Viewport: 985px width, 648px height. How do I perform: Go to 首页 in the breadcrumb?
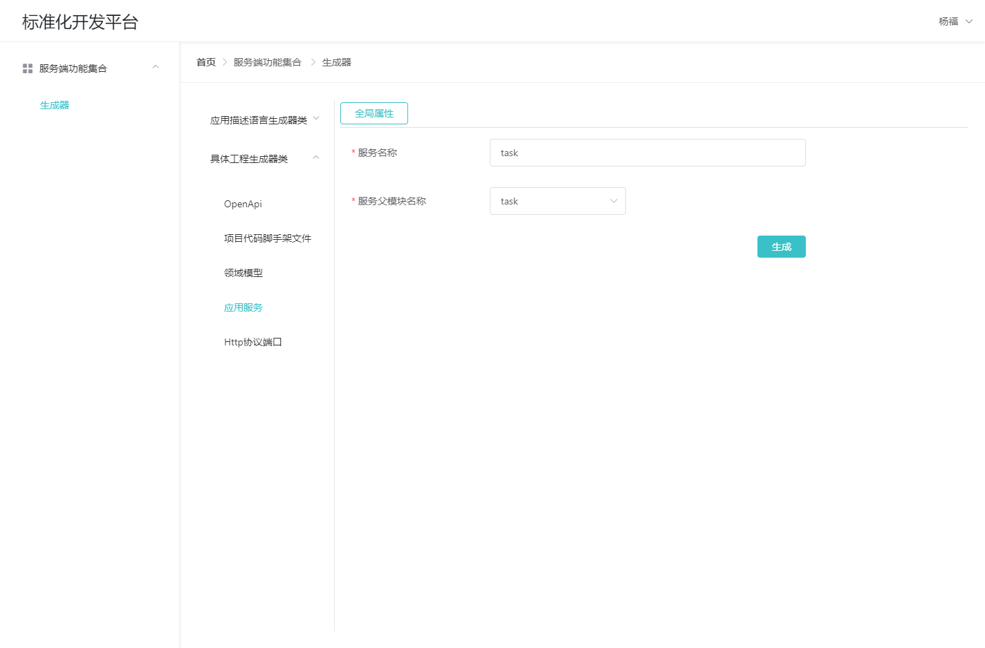click(x=206, y=62)
